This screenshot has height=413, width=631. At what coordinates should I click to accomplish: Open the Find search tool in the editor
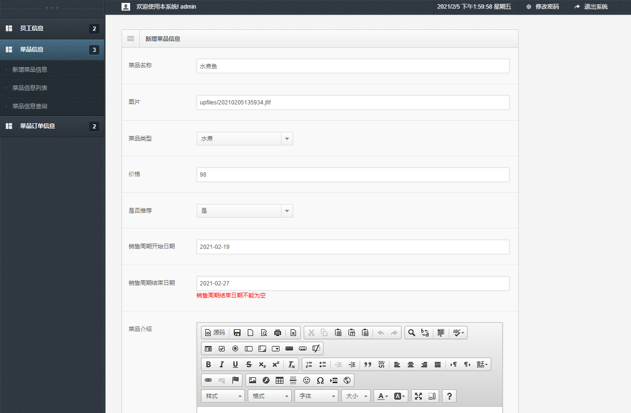tap(411, 332)
